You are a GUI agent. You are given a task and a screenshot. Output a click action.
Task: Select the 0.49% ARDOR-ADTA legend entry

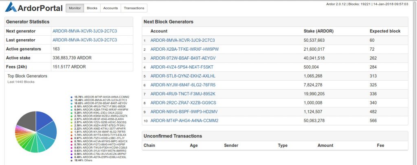(x=99, y=157)
